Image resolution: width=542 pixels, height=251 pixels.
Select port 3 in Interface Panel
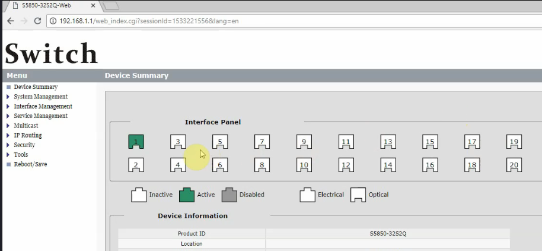[178, 142]
